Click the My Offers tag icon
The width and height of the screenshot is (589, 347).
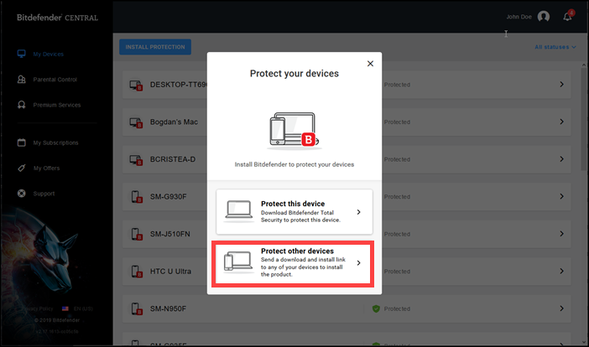pos(22,168)
